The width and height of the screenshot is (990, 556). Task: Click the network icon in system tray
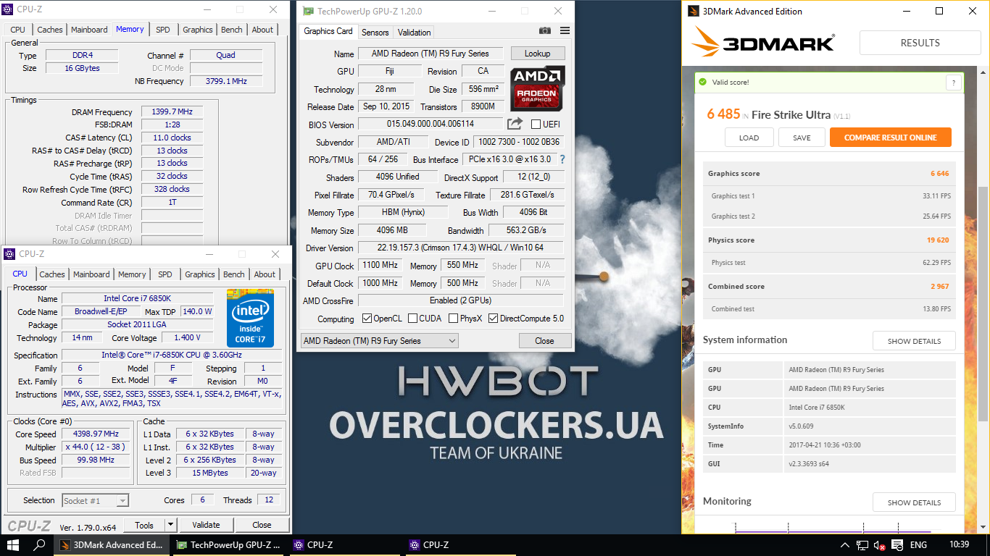tap(862, 545)
